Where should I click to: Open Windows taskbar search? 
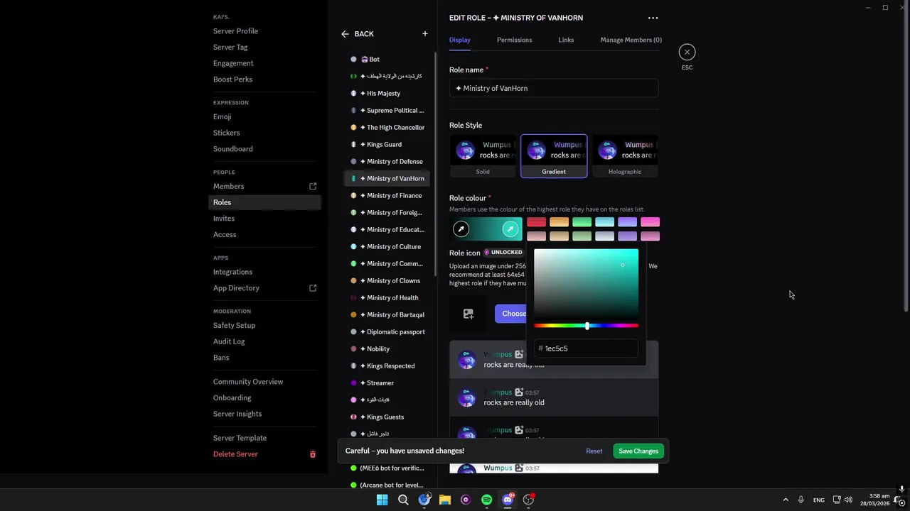pos(403,500)
